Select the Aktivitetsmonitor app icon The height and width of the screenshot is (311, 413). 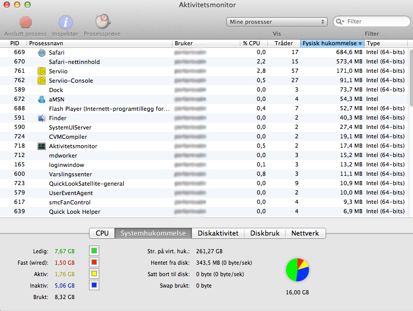tap(42, 146)
